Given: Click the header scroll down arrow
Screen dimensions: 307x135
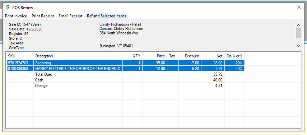Looking at the screenshot, I should 298,46.
